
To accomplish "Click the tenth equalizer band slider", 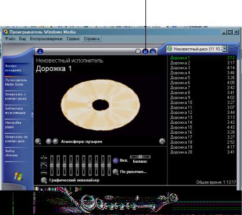I will 109,165.
